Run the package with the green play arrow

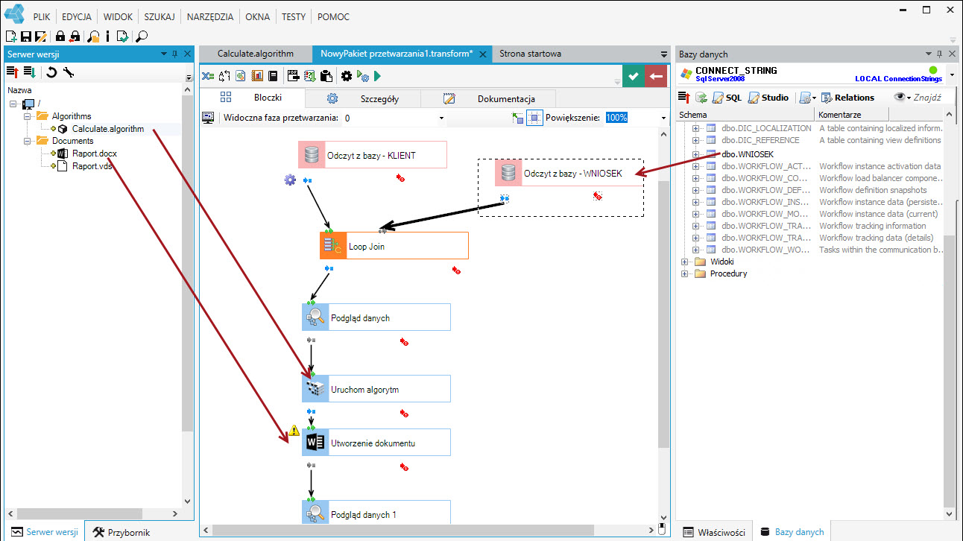pos(377,75)
